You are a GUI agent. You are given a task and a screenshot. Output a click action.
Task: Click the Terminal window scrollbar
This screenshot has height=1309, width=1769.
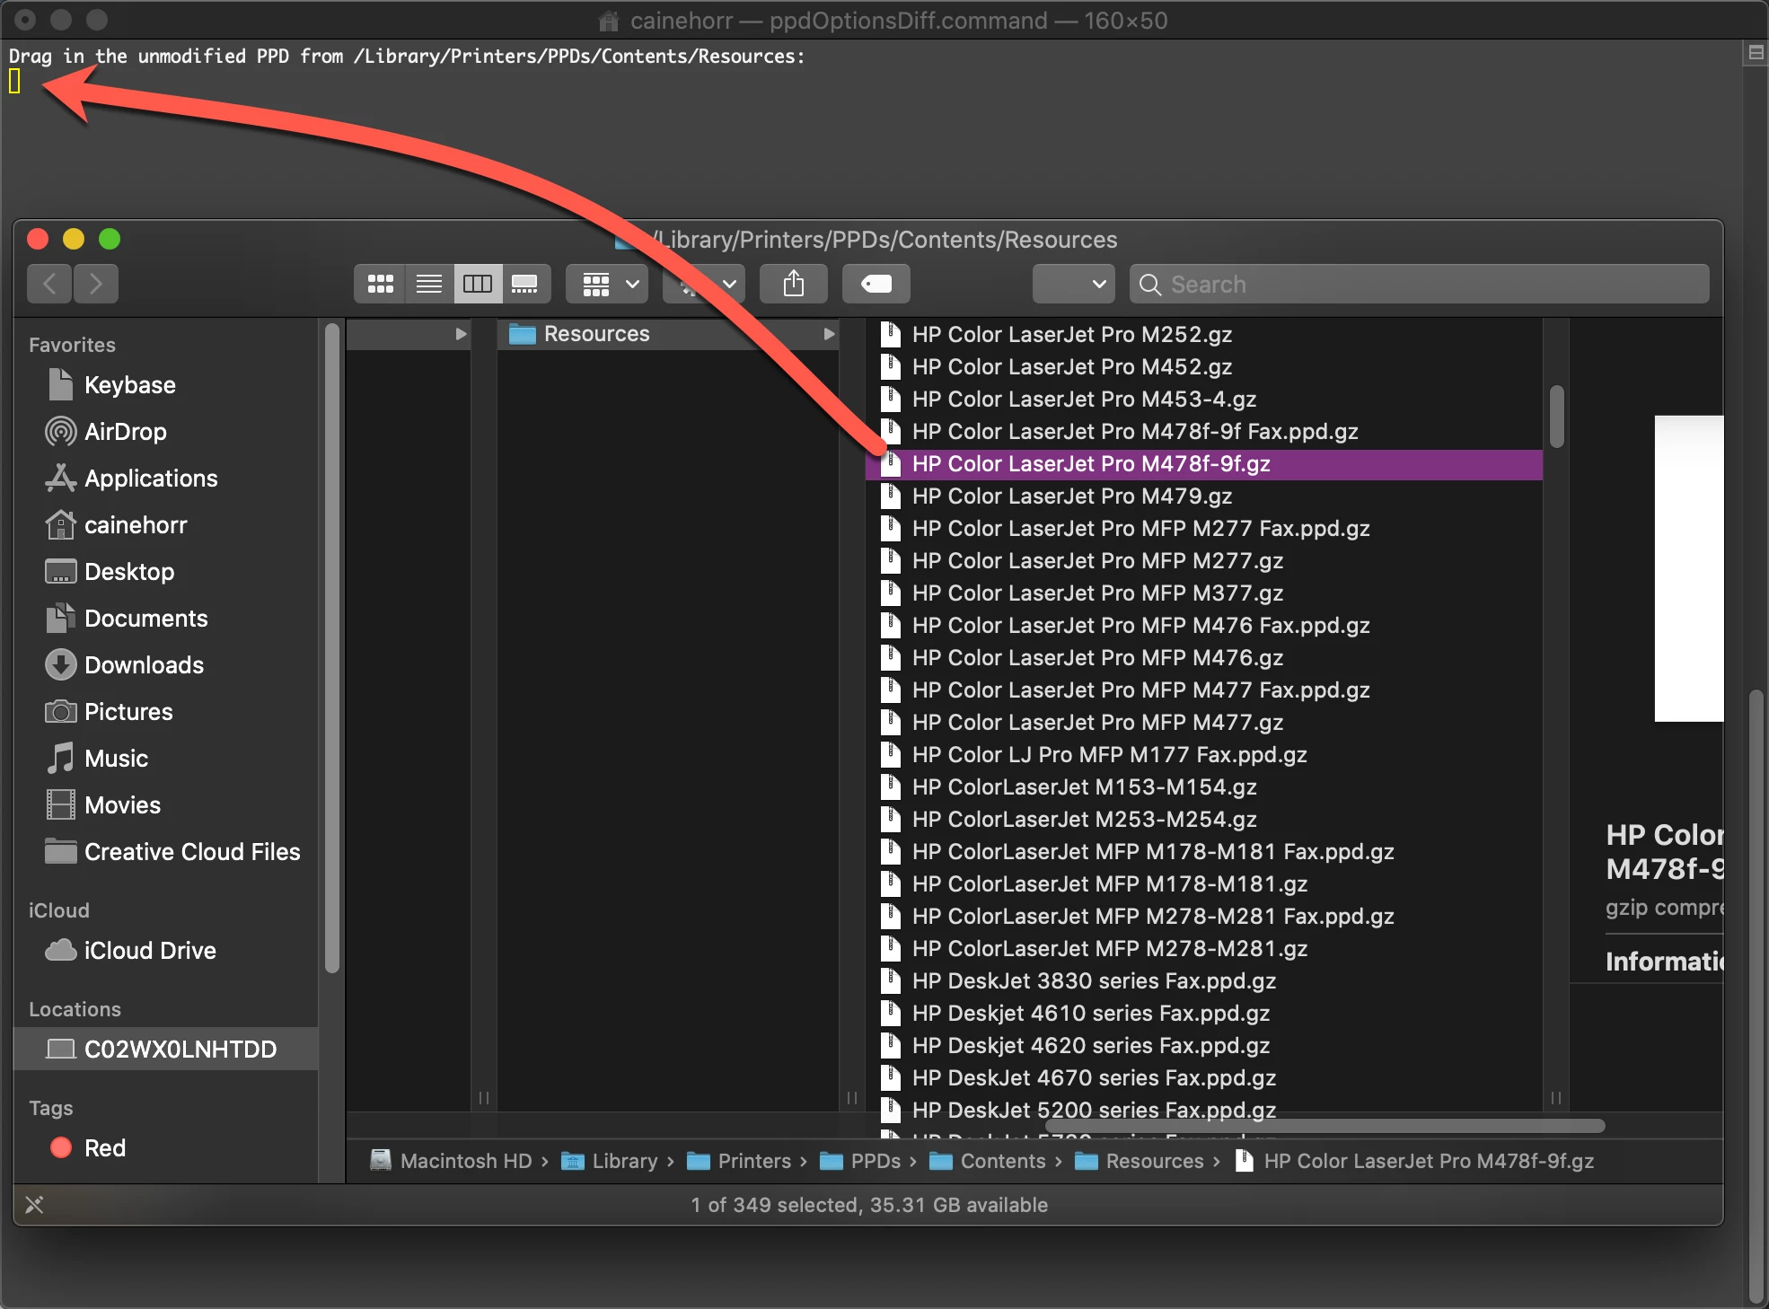1756,997
